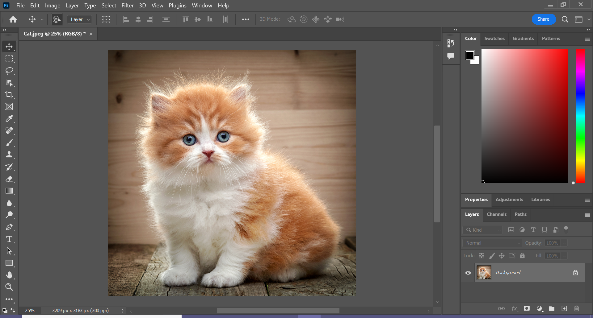This screenshot has width=593, height=318.
Task: Swap foreground and background colors arrow
Action: (13, 310)
